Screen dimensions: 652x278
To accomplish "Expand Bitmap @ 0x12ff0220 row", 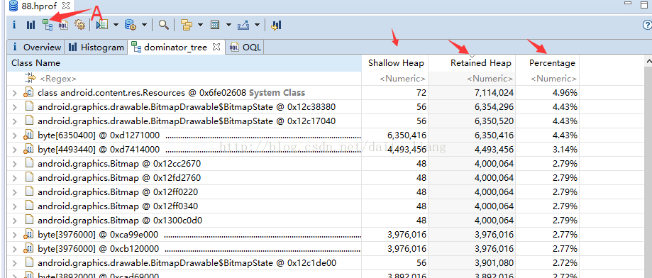I will (15, 192).
